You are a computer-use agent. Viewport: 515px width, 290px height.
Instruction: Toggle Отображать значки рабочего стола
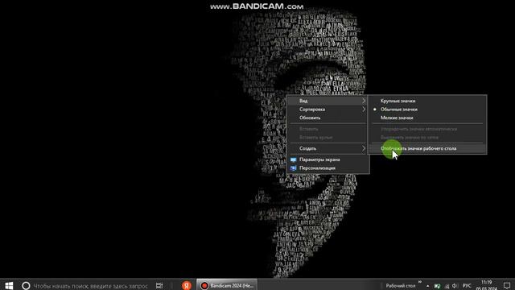click(x=427, y=148)
